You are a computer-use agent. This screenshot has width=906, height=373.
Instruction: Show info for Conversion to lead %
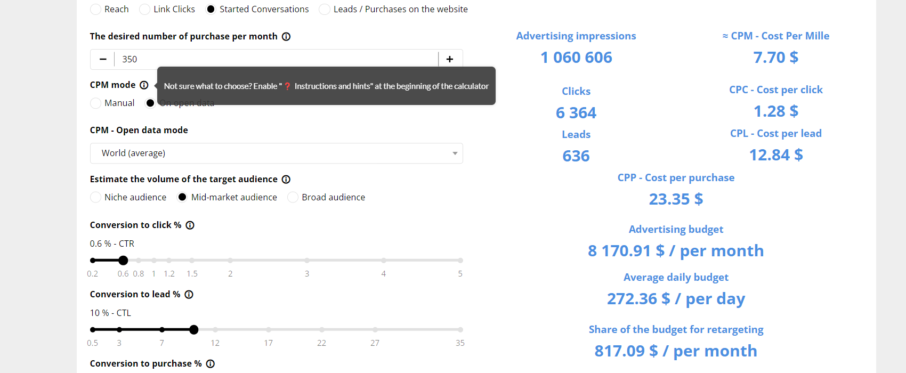point(189,295)
